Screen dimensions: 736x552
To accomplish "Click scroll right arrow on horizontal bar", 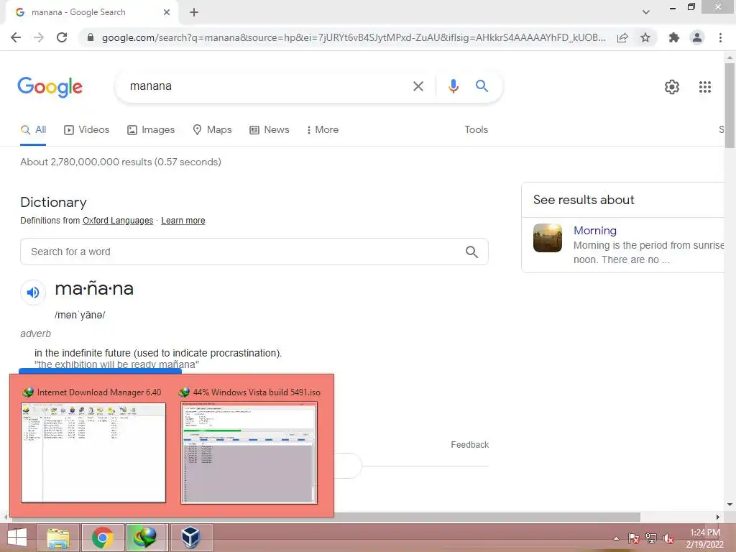I will point(718,517).
